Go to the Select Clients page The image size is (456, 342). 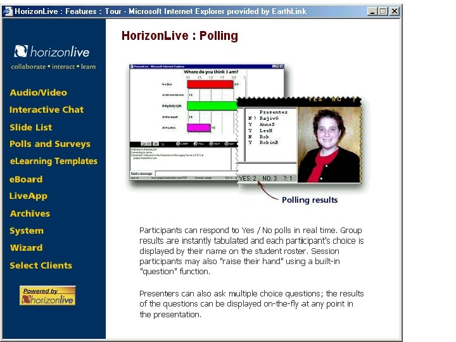click(41, 265)
